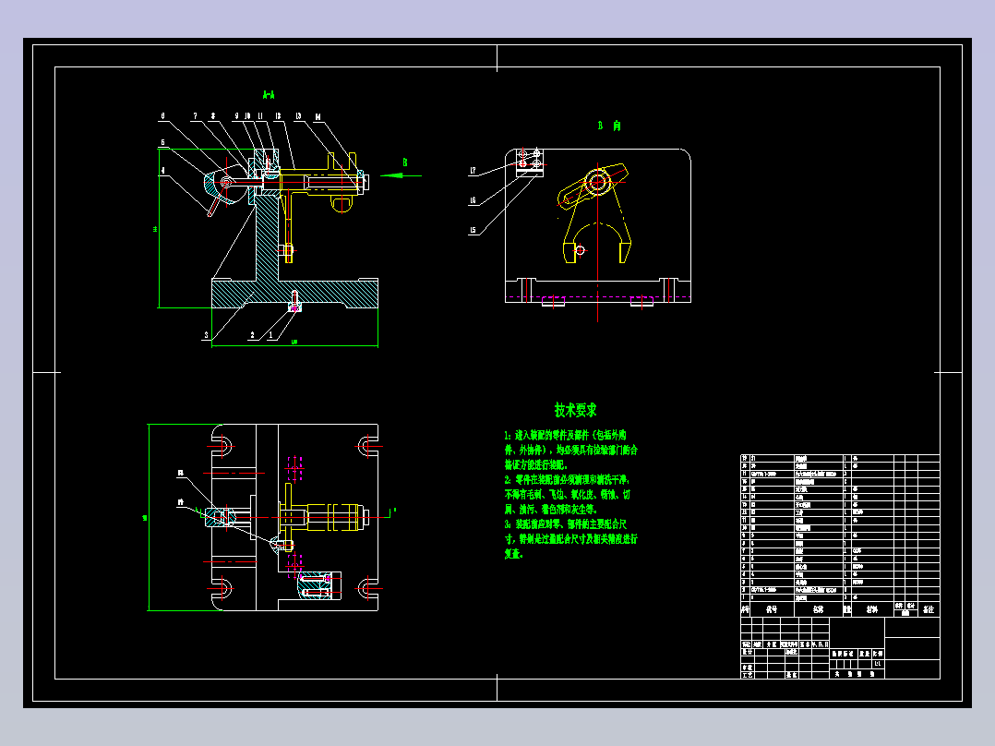Click part callout number 15

[x=473, y=231]
